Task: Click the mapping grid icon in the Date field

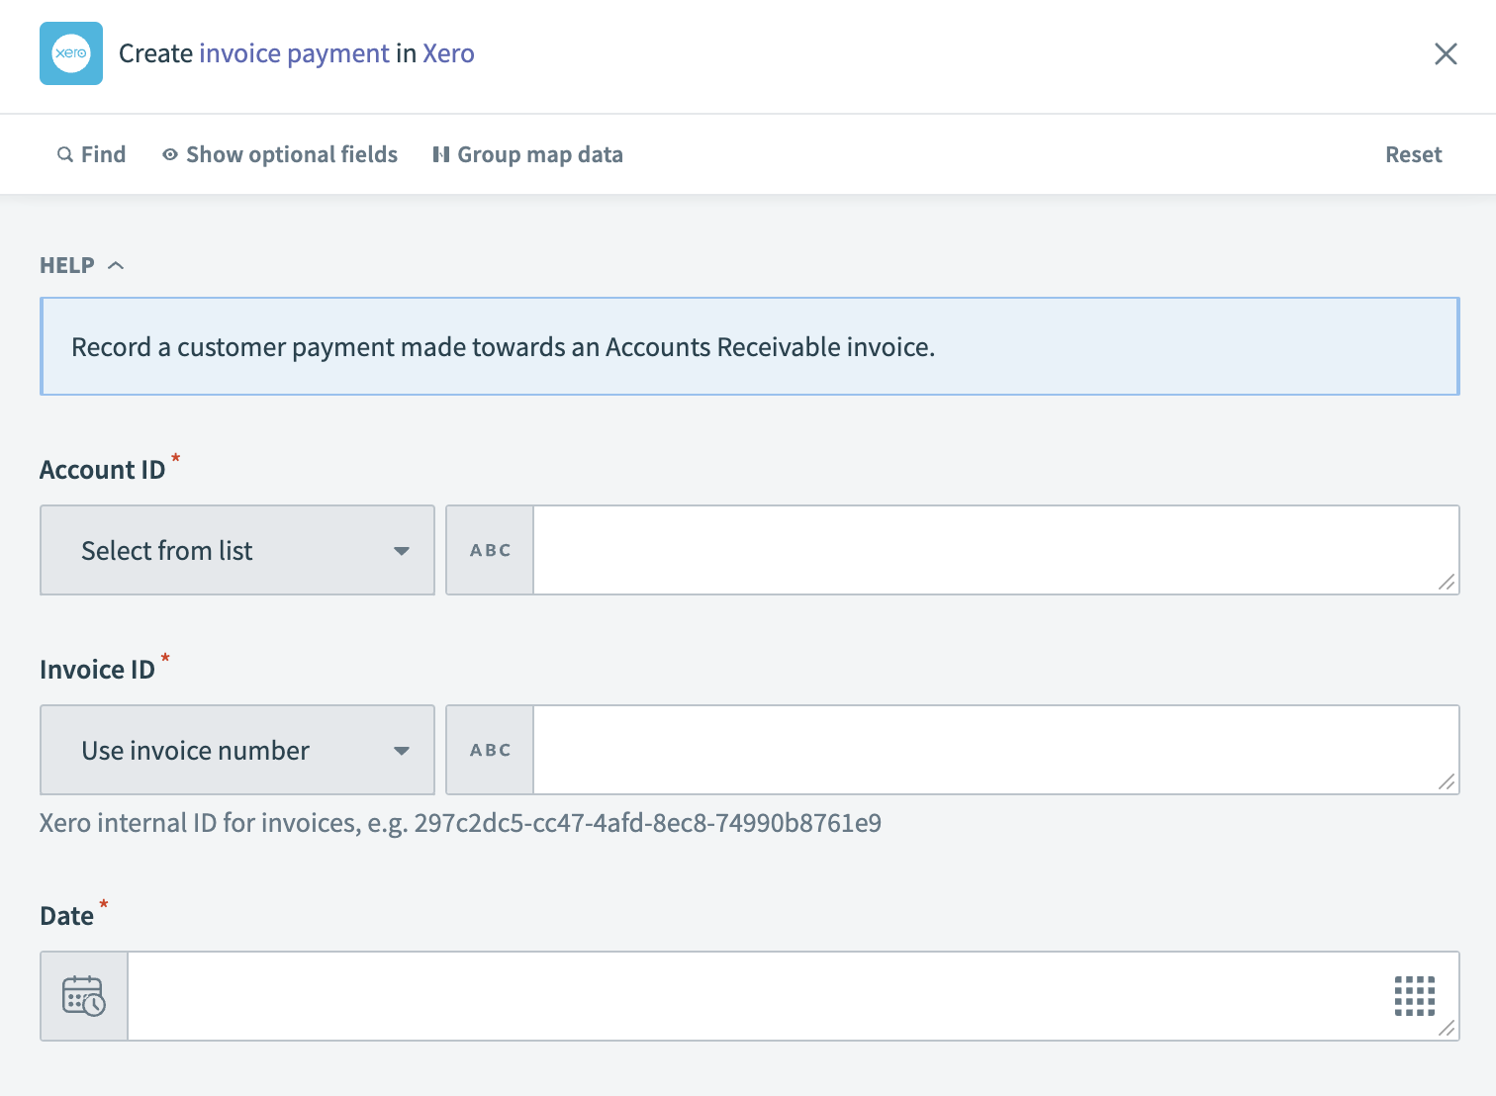Action: coord(1413,996)
